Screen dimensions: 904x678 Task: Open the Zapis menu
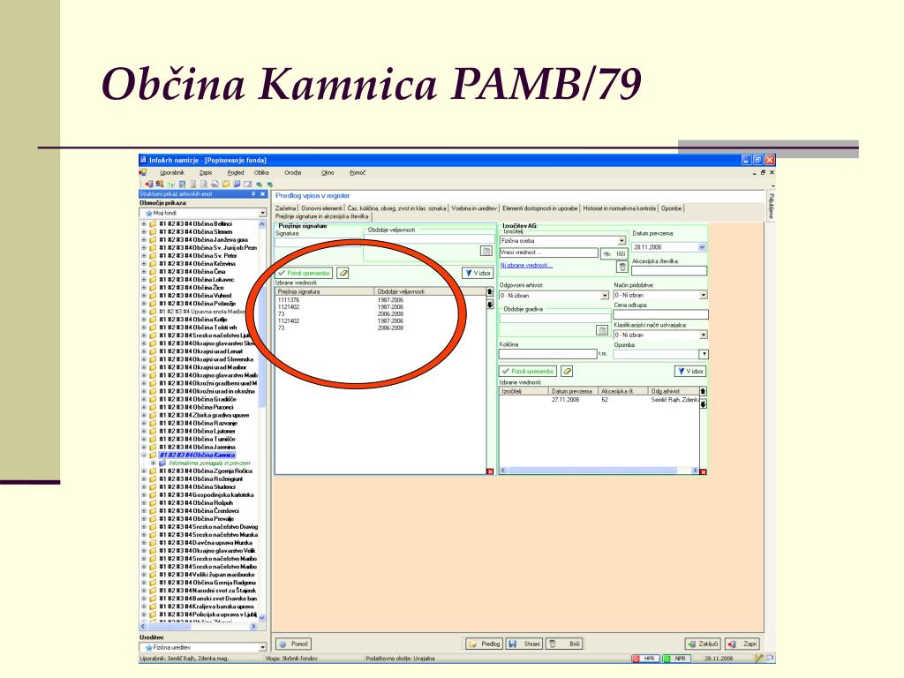point(205,172)
